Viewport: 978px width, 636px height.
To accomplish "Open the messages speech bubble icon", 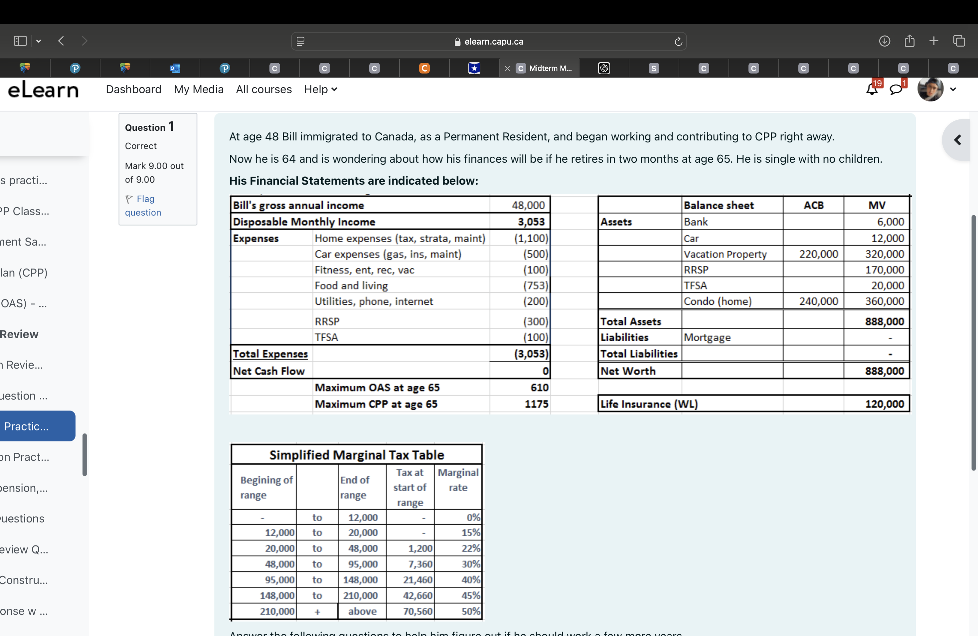I will (x=896, y=89).
